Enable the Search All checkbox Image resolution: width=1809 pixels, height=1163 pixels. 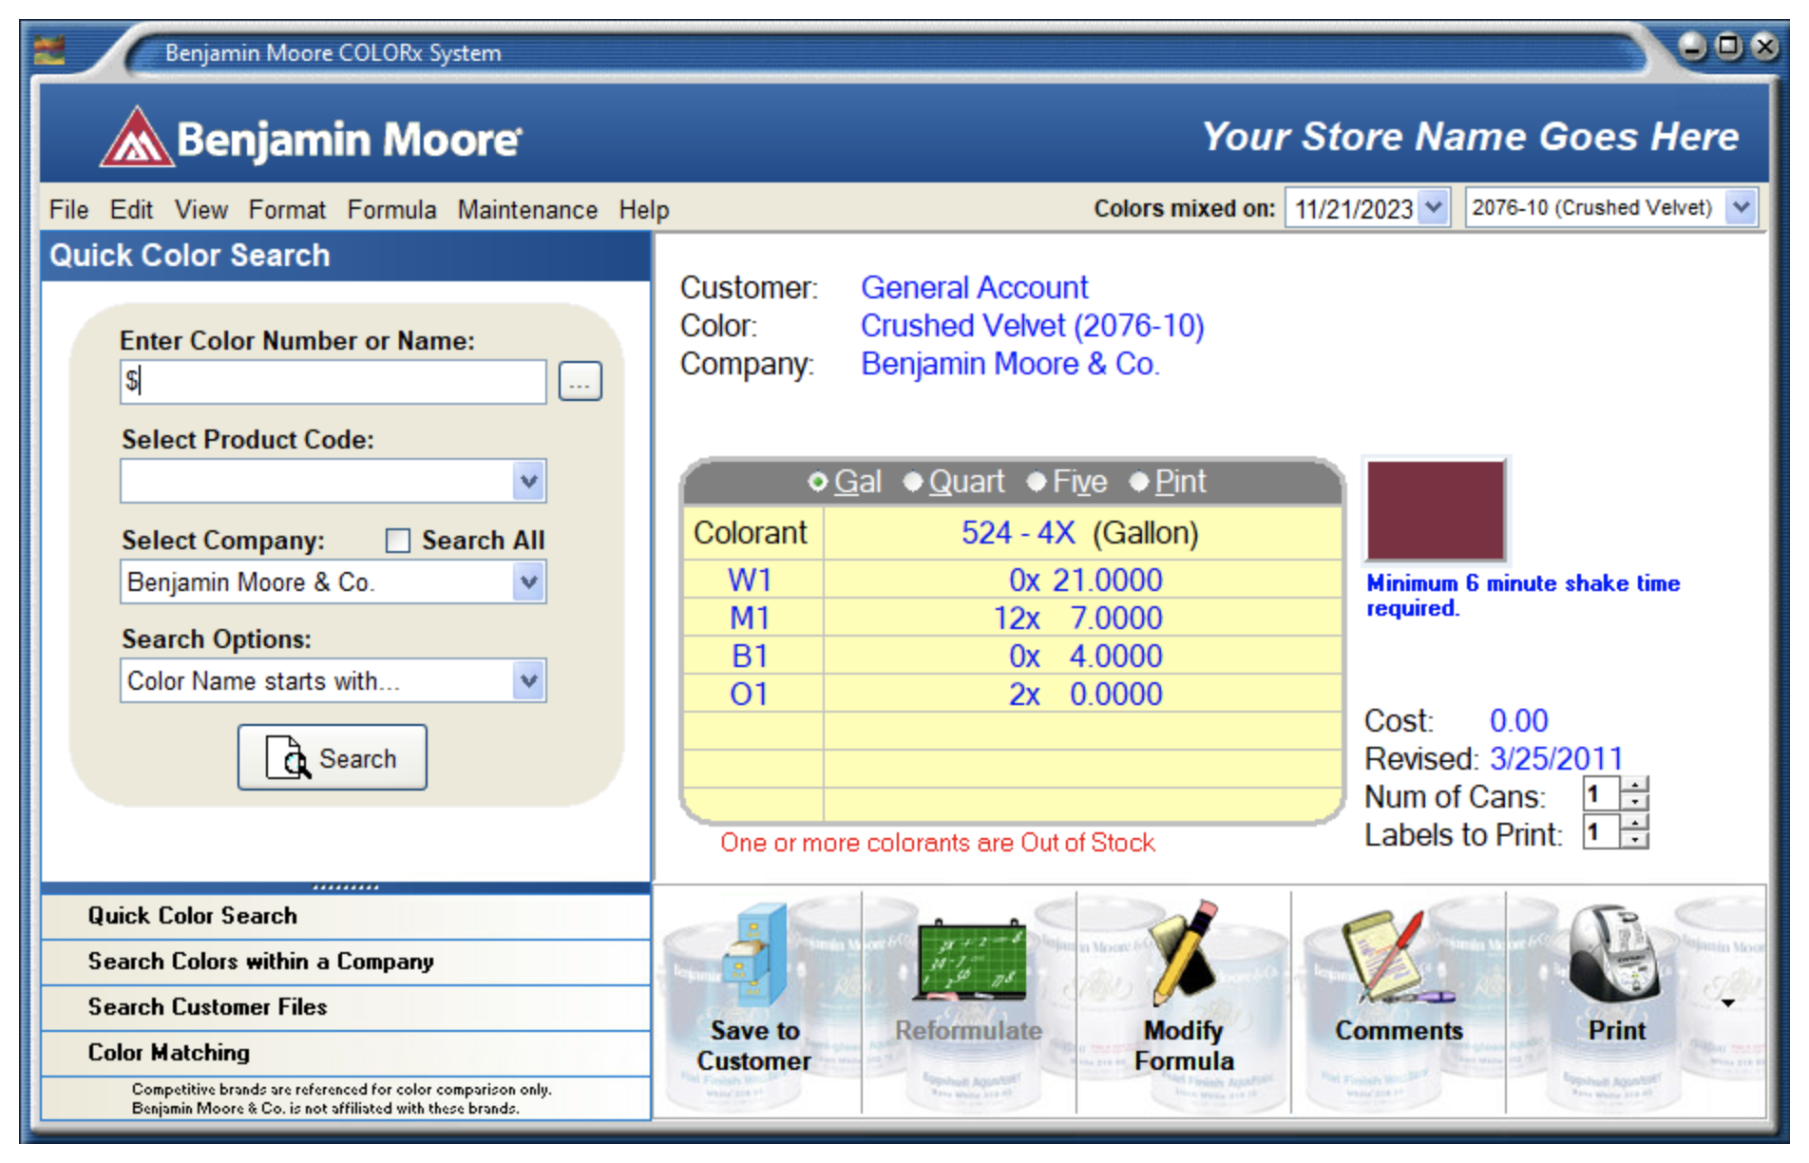click(x=397, y=541)
